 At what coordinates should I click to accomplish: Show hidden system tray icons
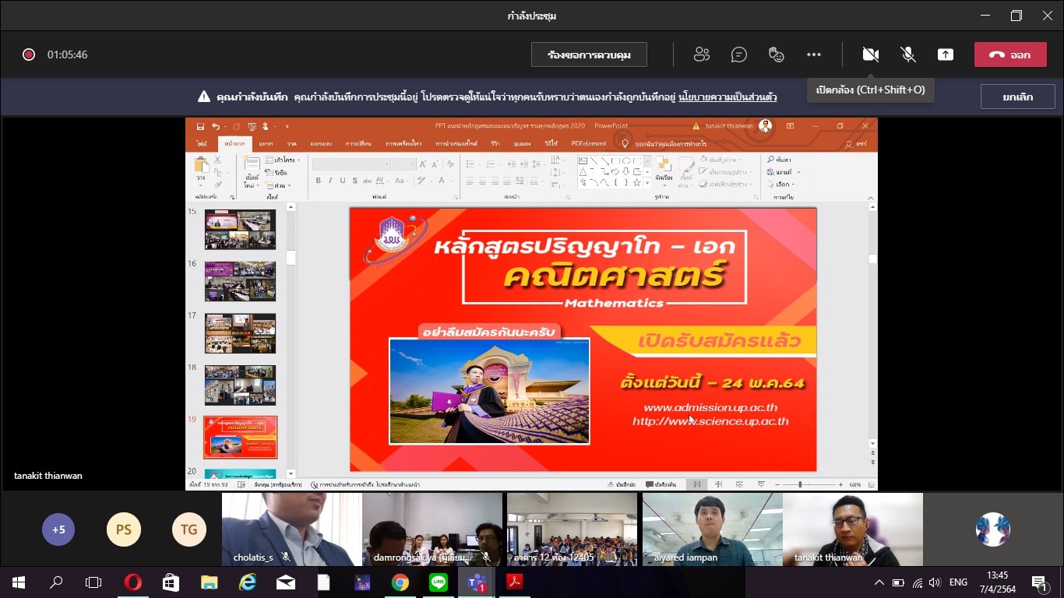(x=879, y=582)
